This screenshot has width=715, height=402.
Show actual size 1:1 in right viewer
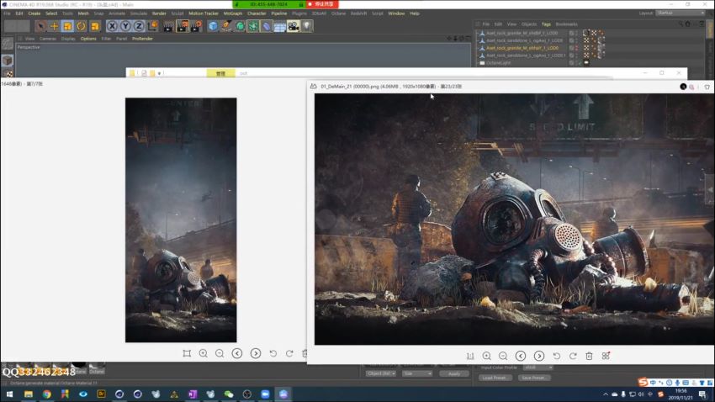coord(470,356)
